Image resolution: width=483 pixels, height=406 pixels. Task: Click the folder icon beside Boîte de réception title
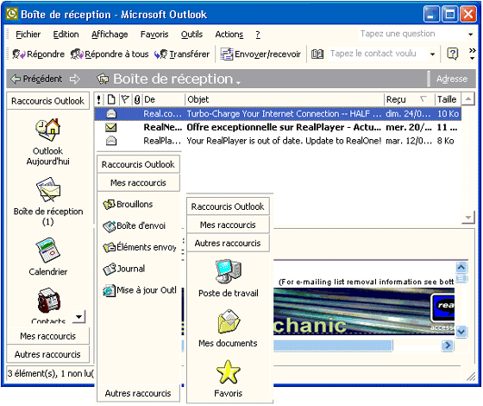coord(103,79)
